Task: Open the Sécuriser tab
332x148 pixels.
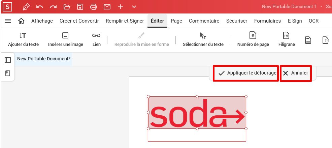Action: (237, 21)
